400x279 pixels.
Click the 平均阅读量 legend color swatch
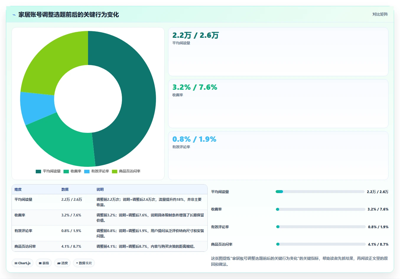(38, 171)
